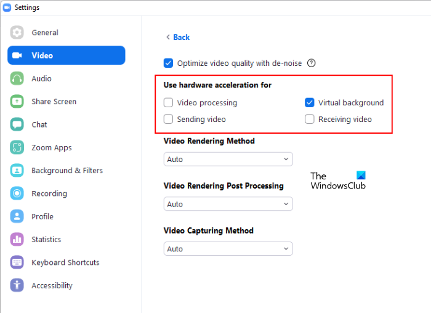Open Video Rendering Post Processing dropdown

tap(228, 204)
